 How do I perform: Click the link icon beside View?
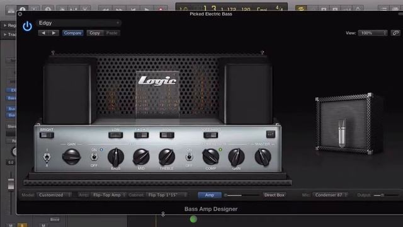(x=395, y=33)
